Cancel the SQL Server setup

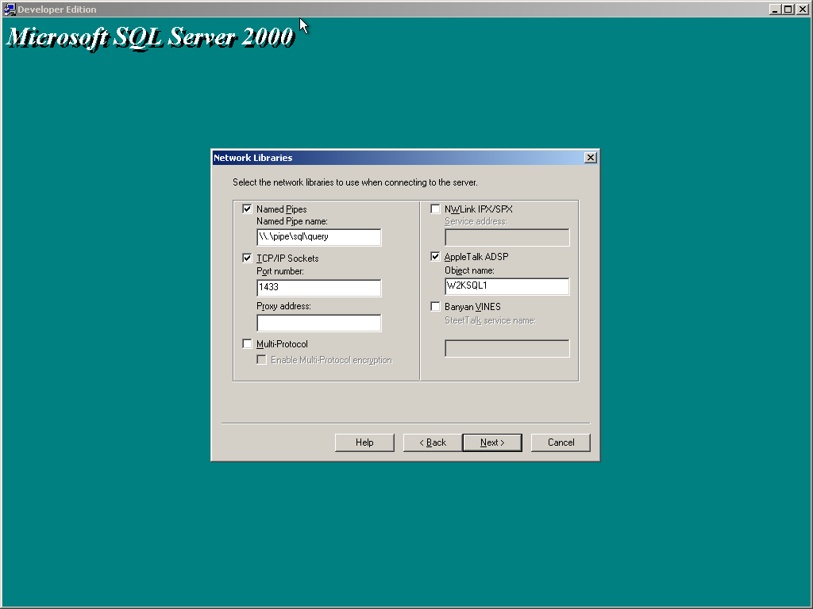pyautogui.click(x=561, y=442)
